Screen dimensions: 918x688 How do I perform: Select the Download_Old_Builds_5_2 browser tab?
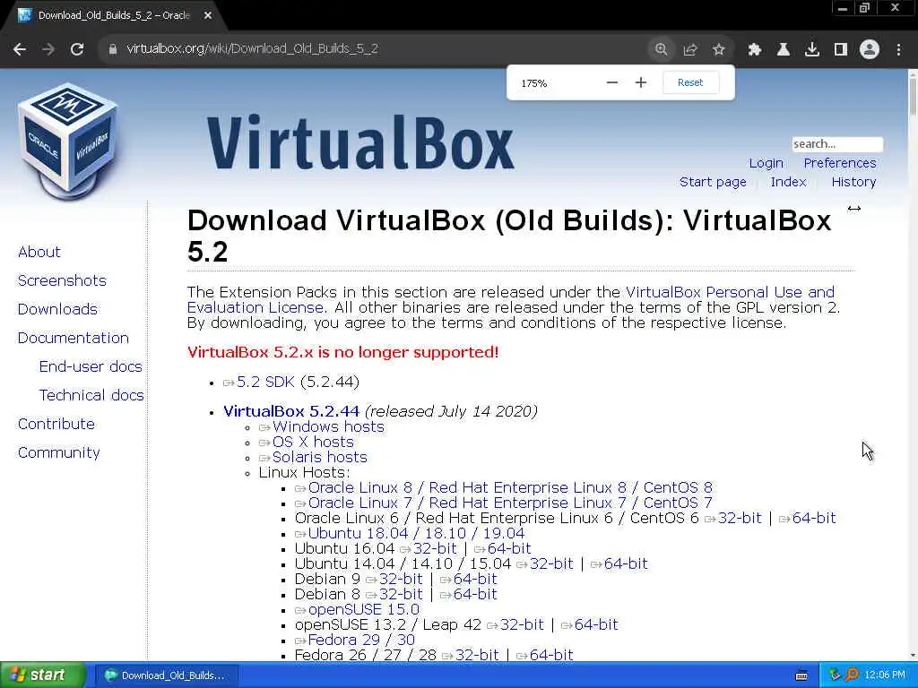(114, 16)
